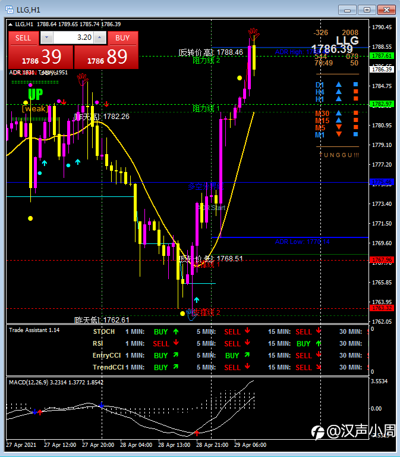This screenshot has height=457, width=400.
Task: Click the red BUY button
Action: (122, 38)
